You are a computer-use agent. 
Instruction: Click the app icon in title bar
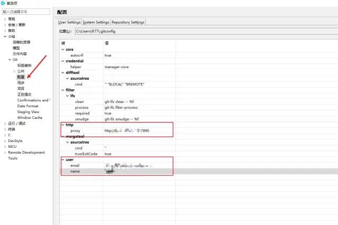pyautogui.click(x=3, y=3)
